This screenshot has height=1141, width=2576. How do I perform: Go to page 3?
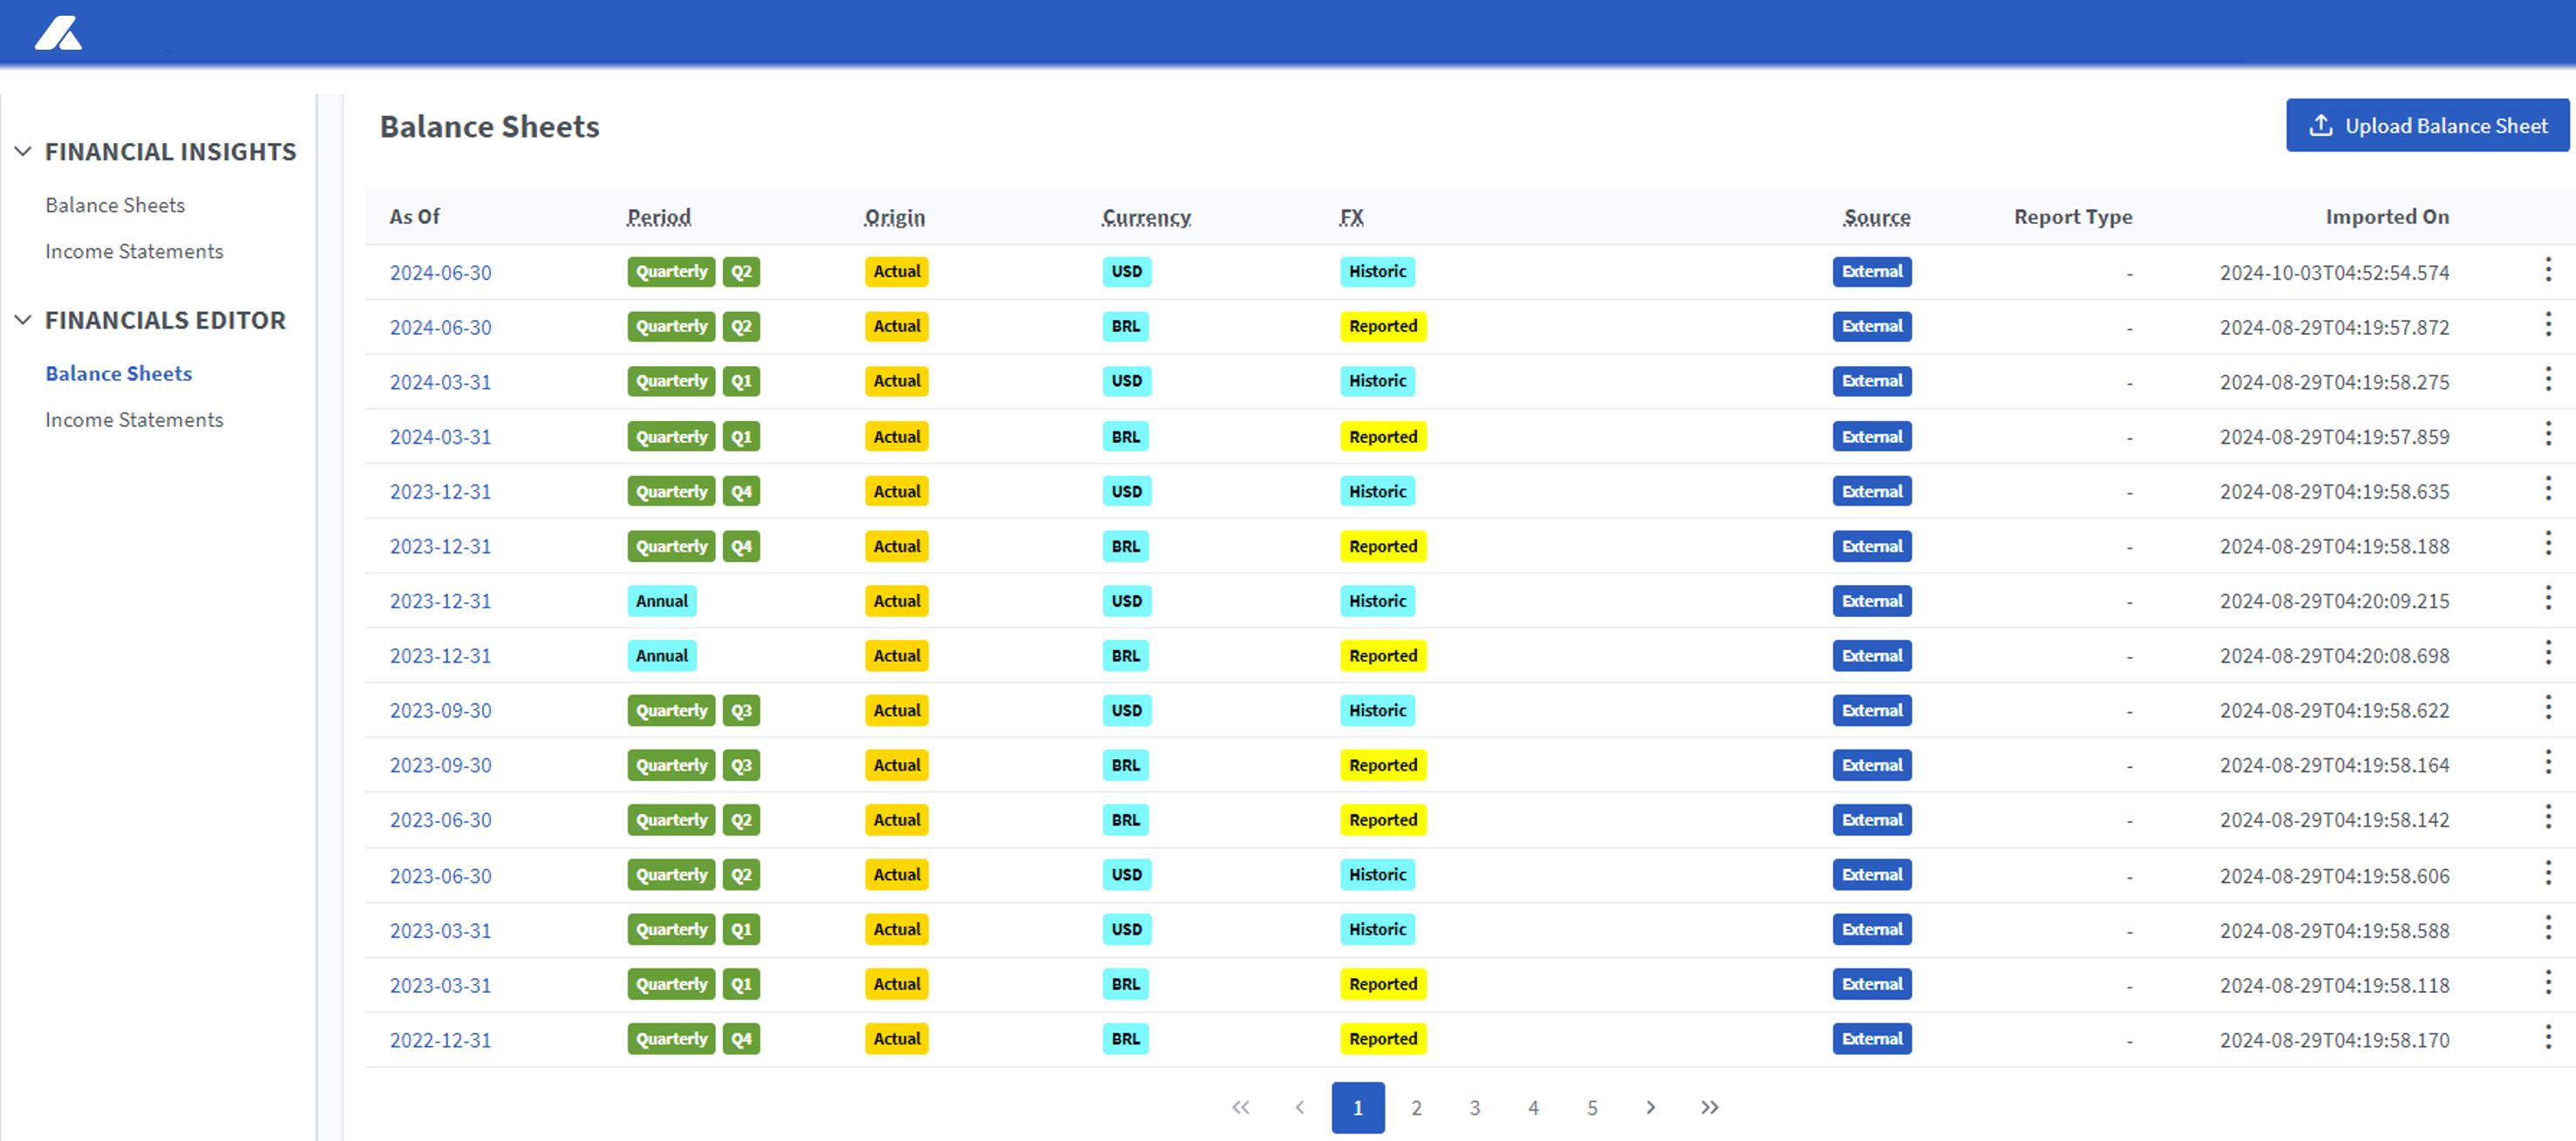pos(1474,1107)
